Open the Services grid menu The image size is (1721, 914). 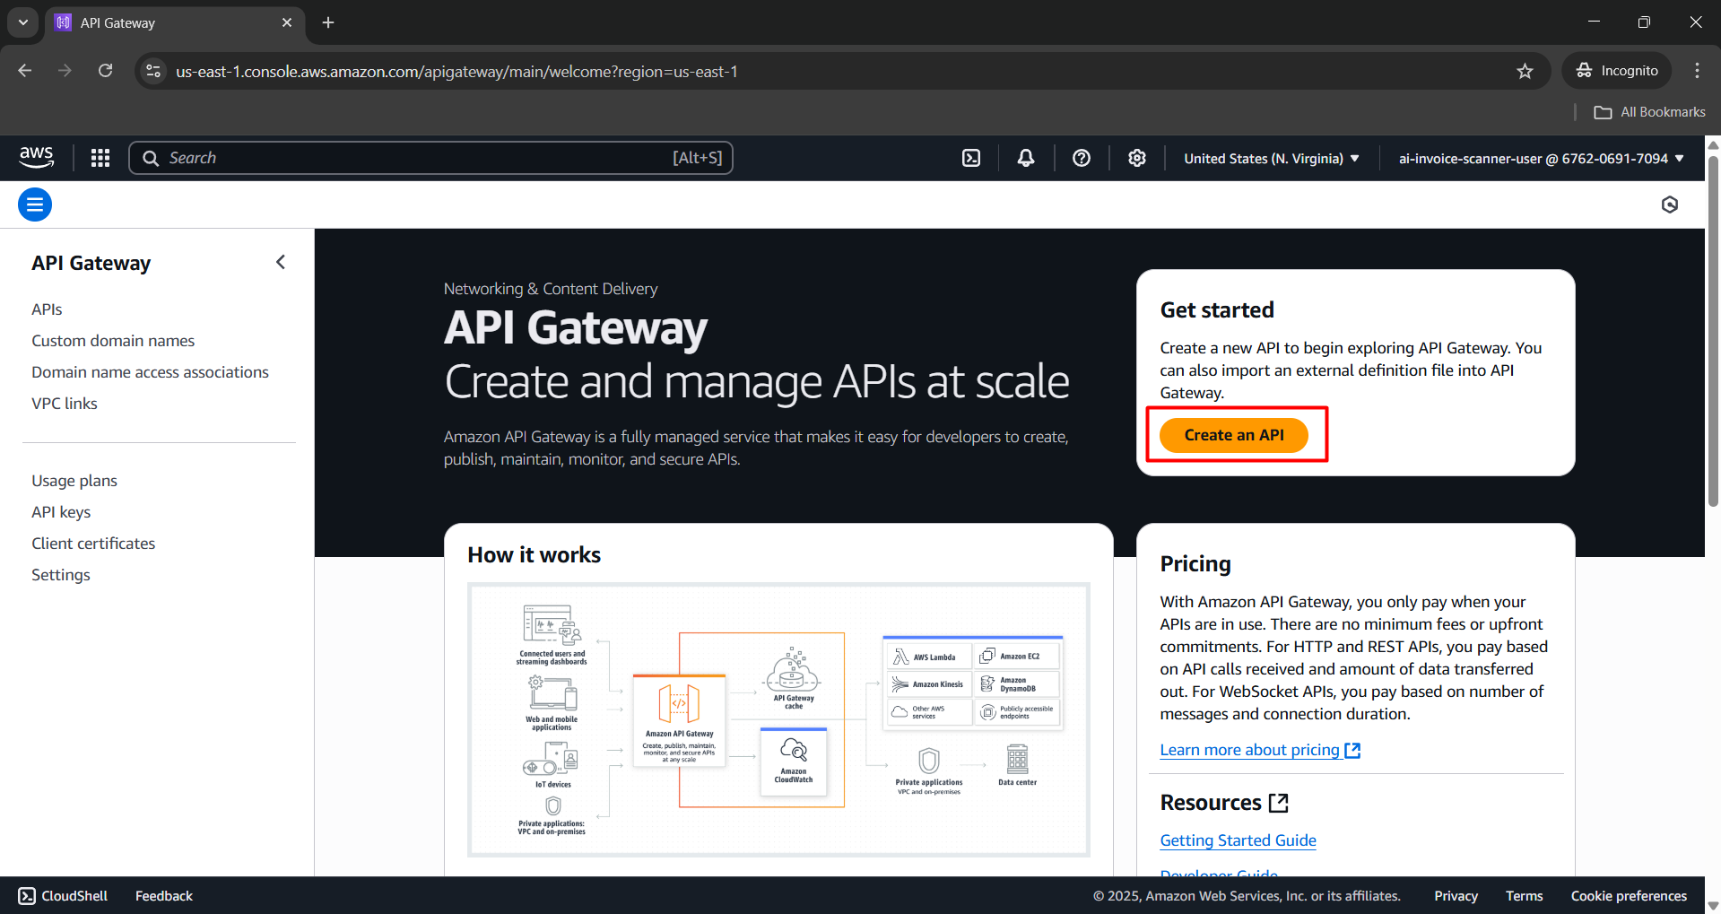100,157
